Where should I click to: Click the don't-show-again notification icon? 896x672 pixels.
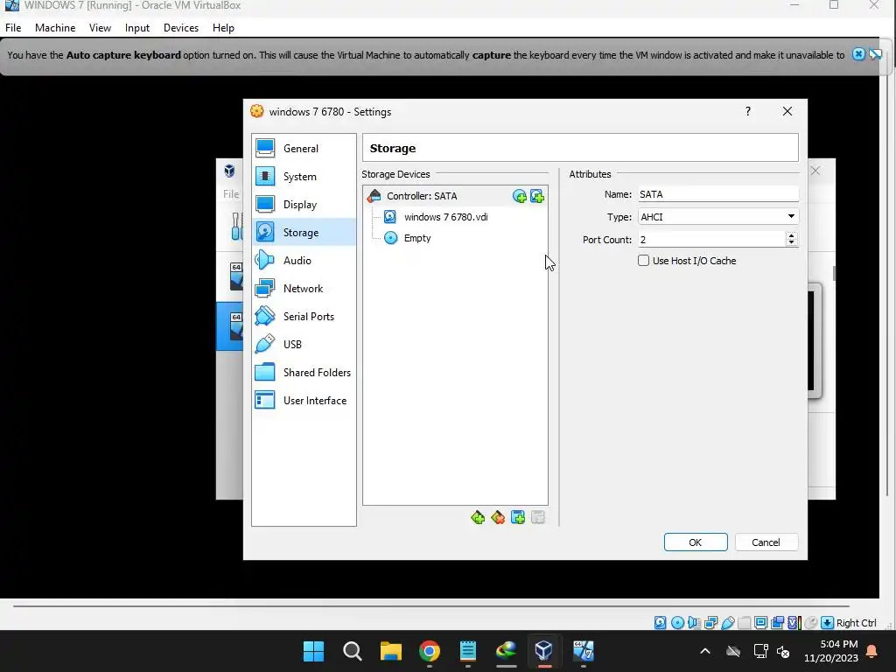point(875,54)
